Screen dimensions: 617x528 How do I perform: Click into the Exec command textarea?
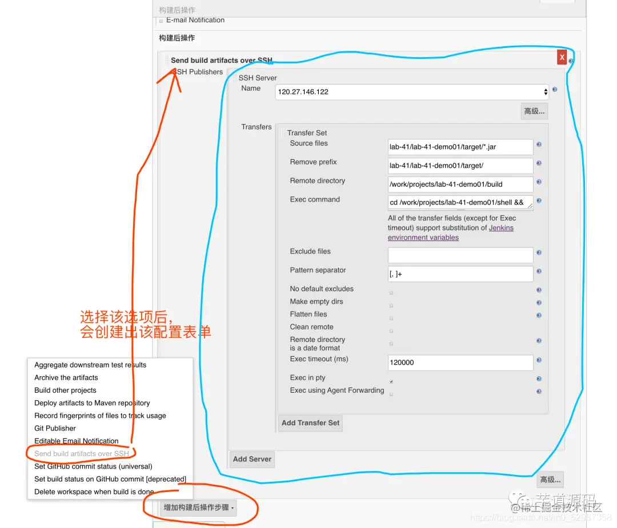[460, 203]
